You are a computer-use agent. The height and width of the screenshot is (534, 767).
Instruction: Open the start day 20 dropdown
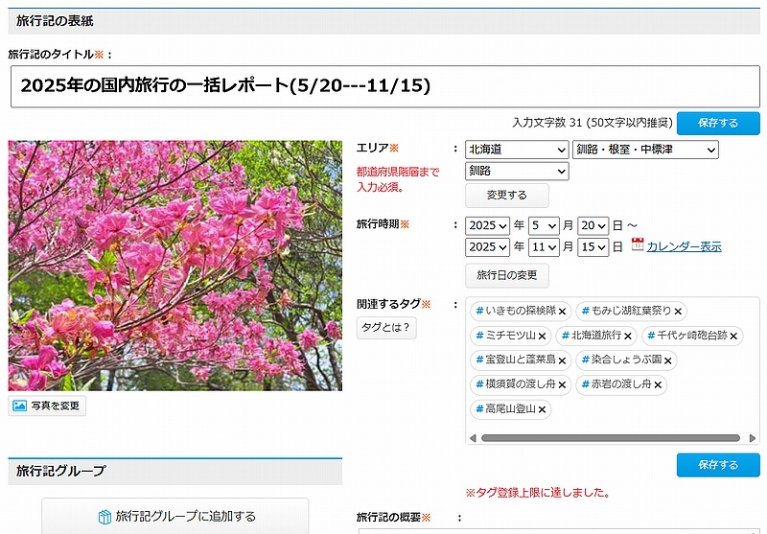593,225
